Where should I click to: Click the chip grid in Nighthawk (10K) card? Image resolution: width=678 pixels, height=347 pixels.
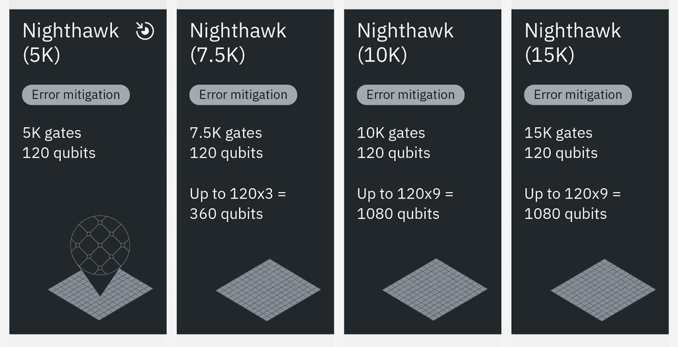pyautogui.click(x=435, y=289)
